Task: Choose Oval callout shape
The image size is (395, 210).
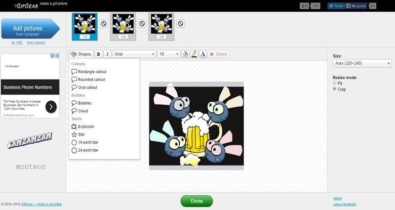Action: (x=84, y=87)
